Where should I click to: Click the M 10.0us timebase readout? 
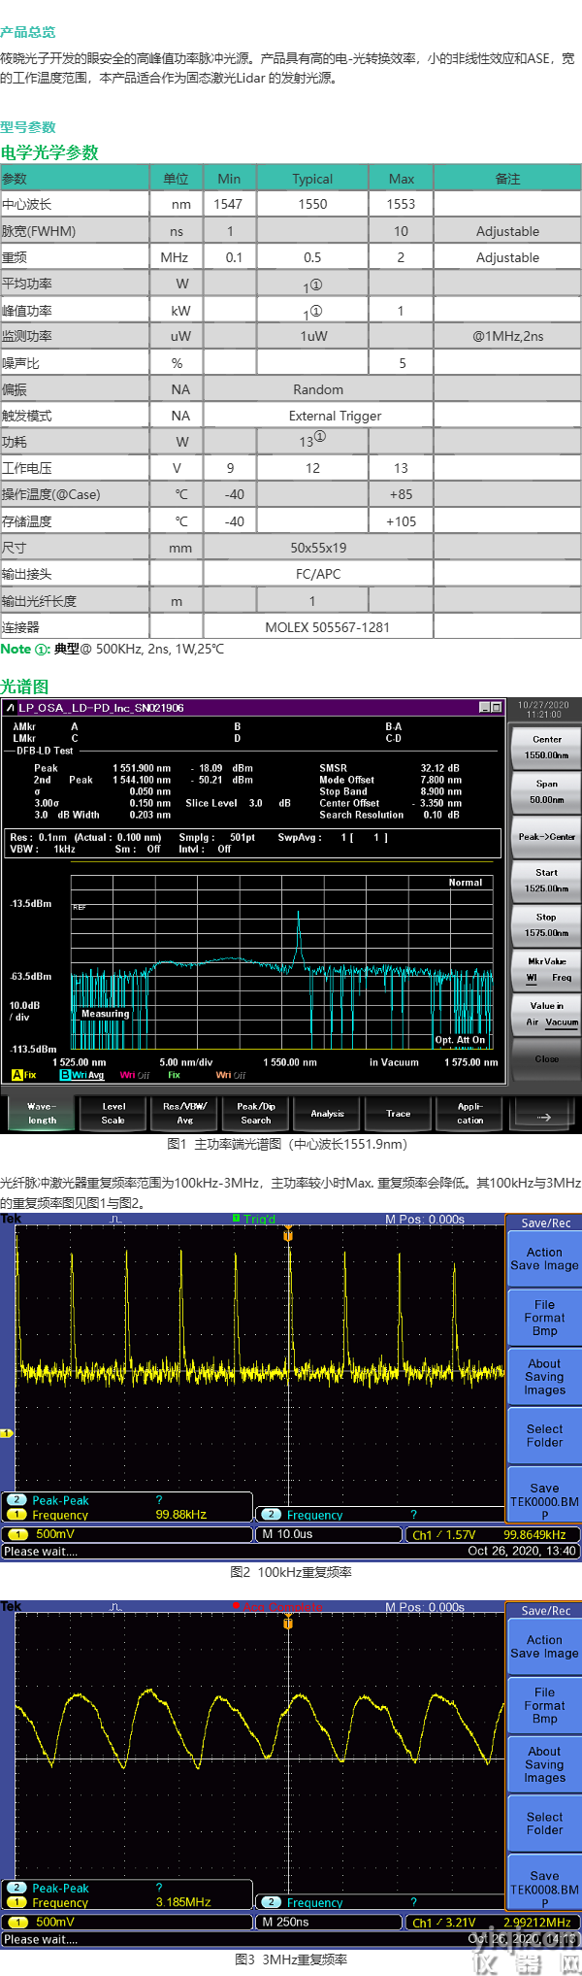[x=287, y=1534]
